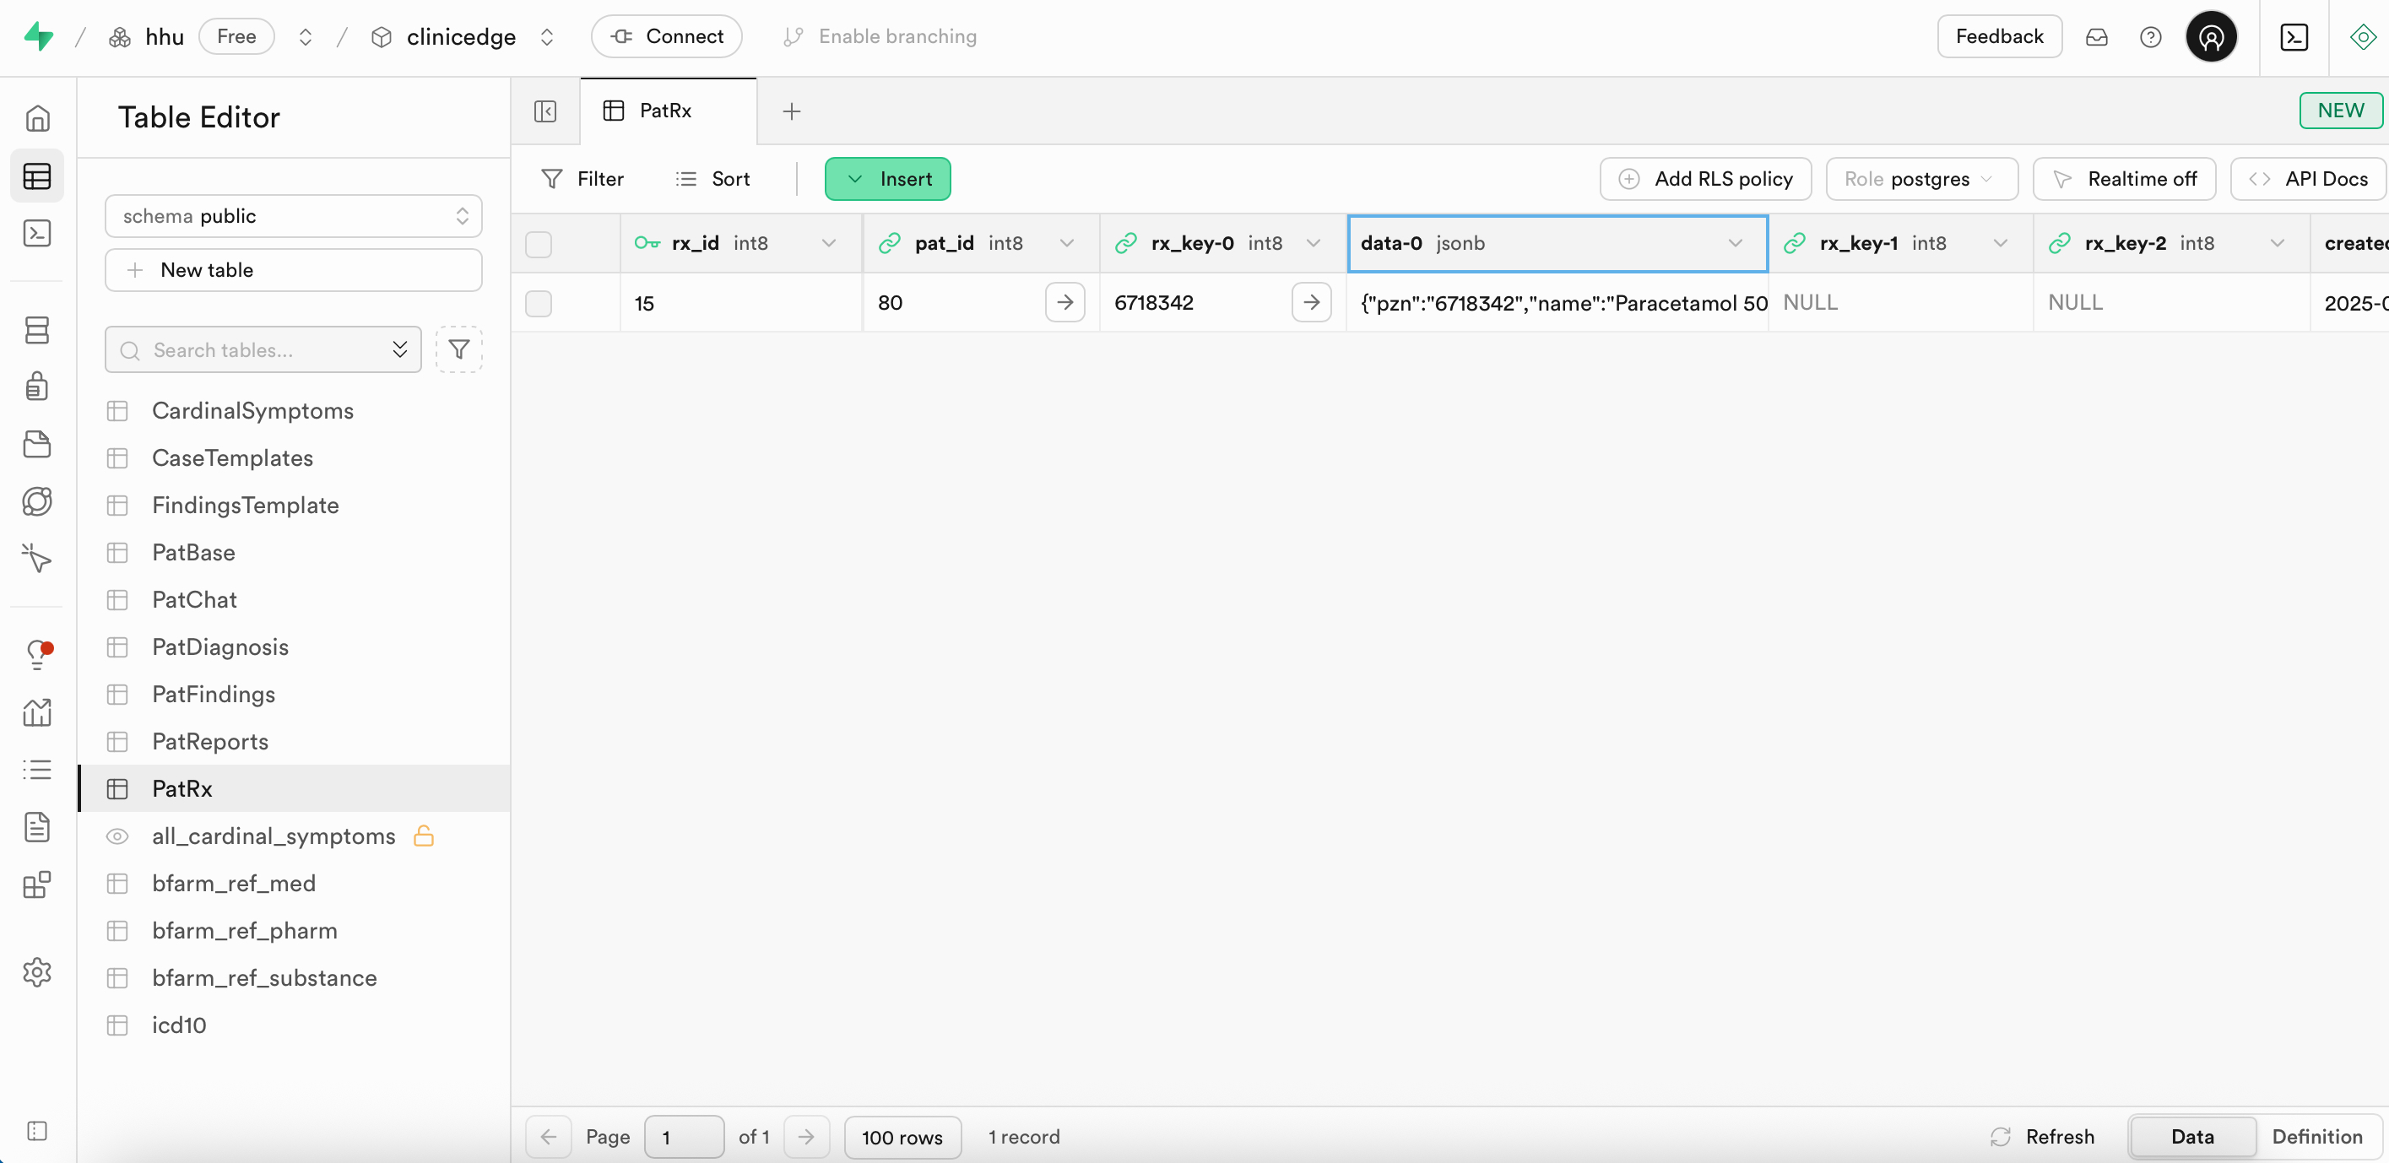Click the table filter funnel icon
The image size is (2389, 1163).
coord(459,349)
